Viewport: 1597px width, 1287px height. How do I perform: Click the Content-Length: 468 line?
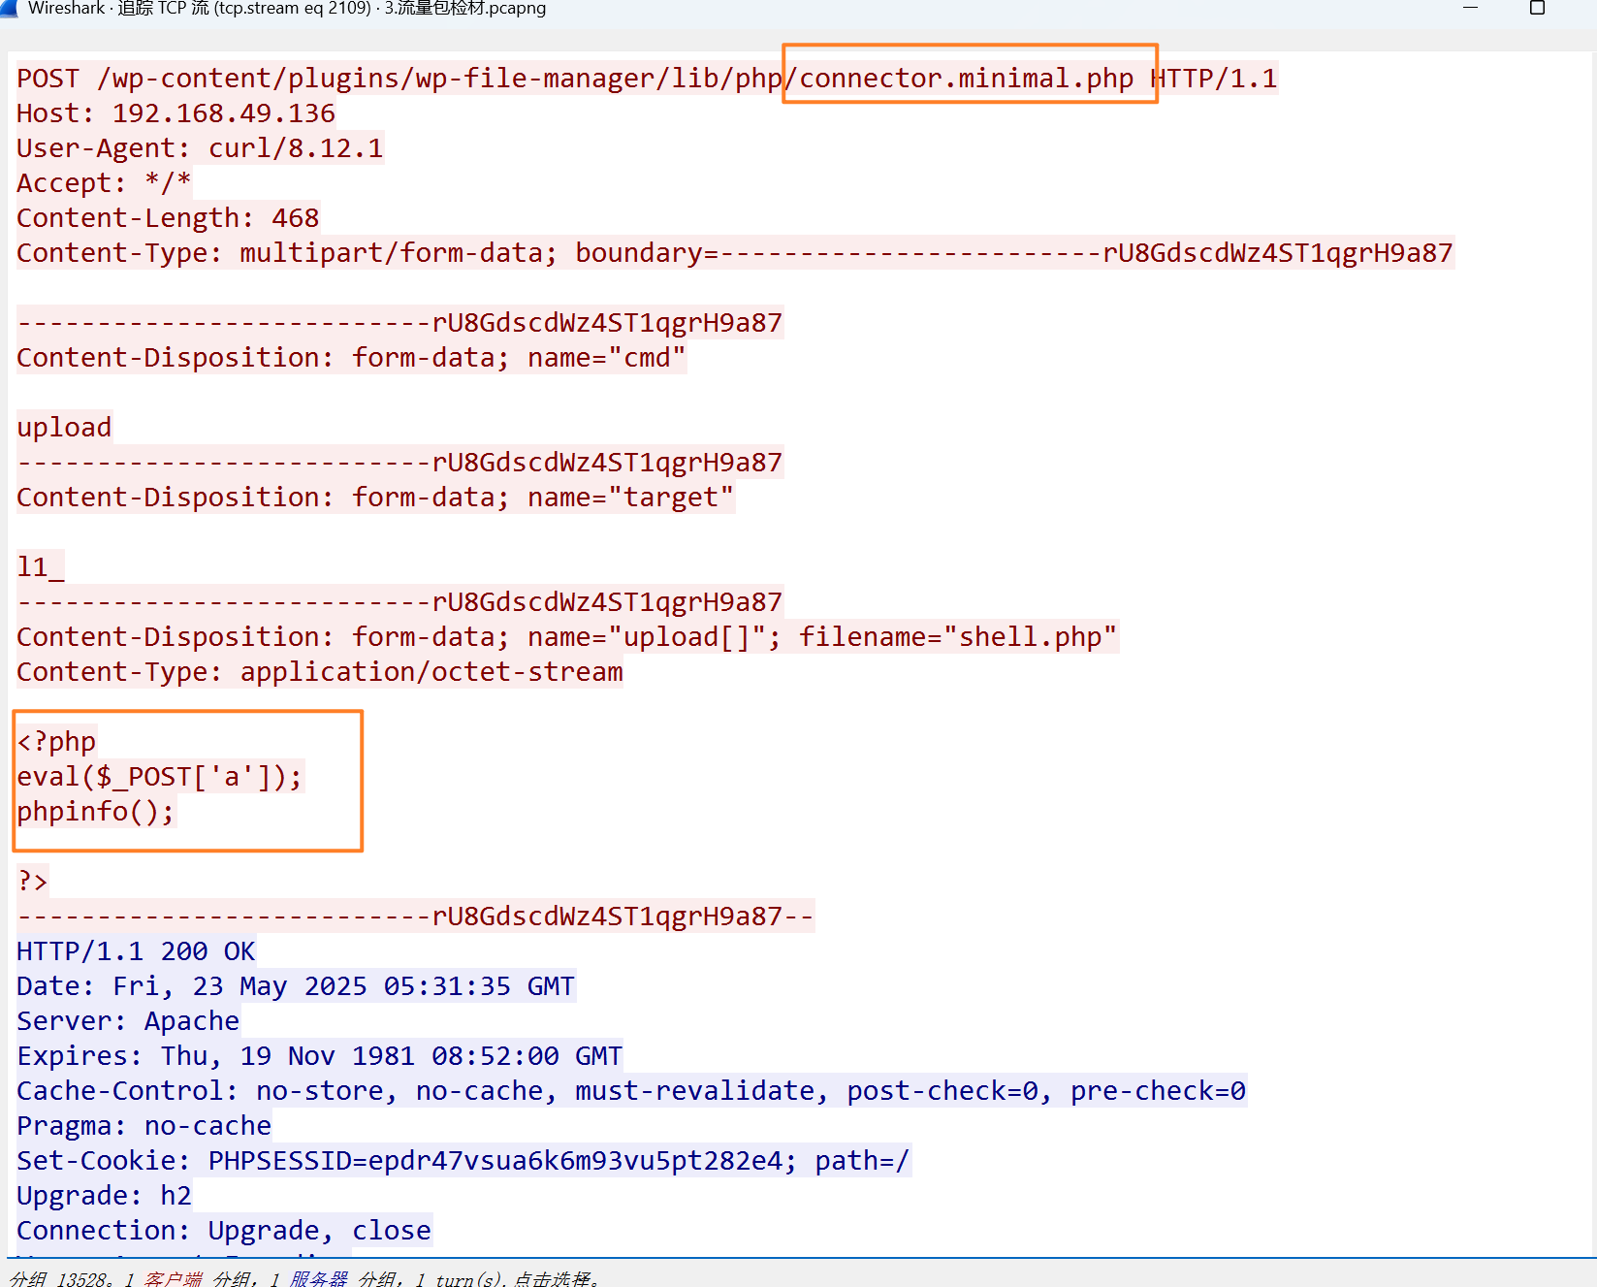click(x=168, y=218)
